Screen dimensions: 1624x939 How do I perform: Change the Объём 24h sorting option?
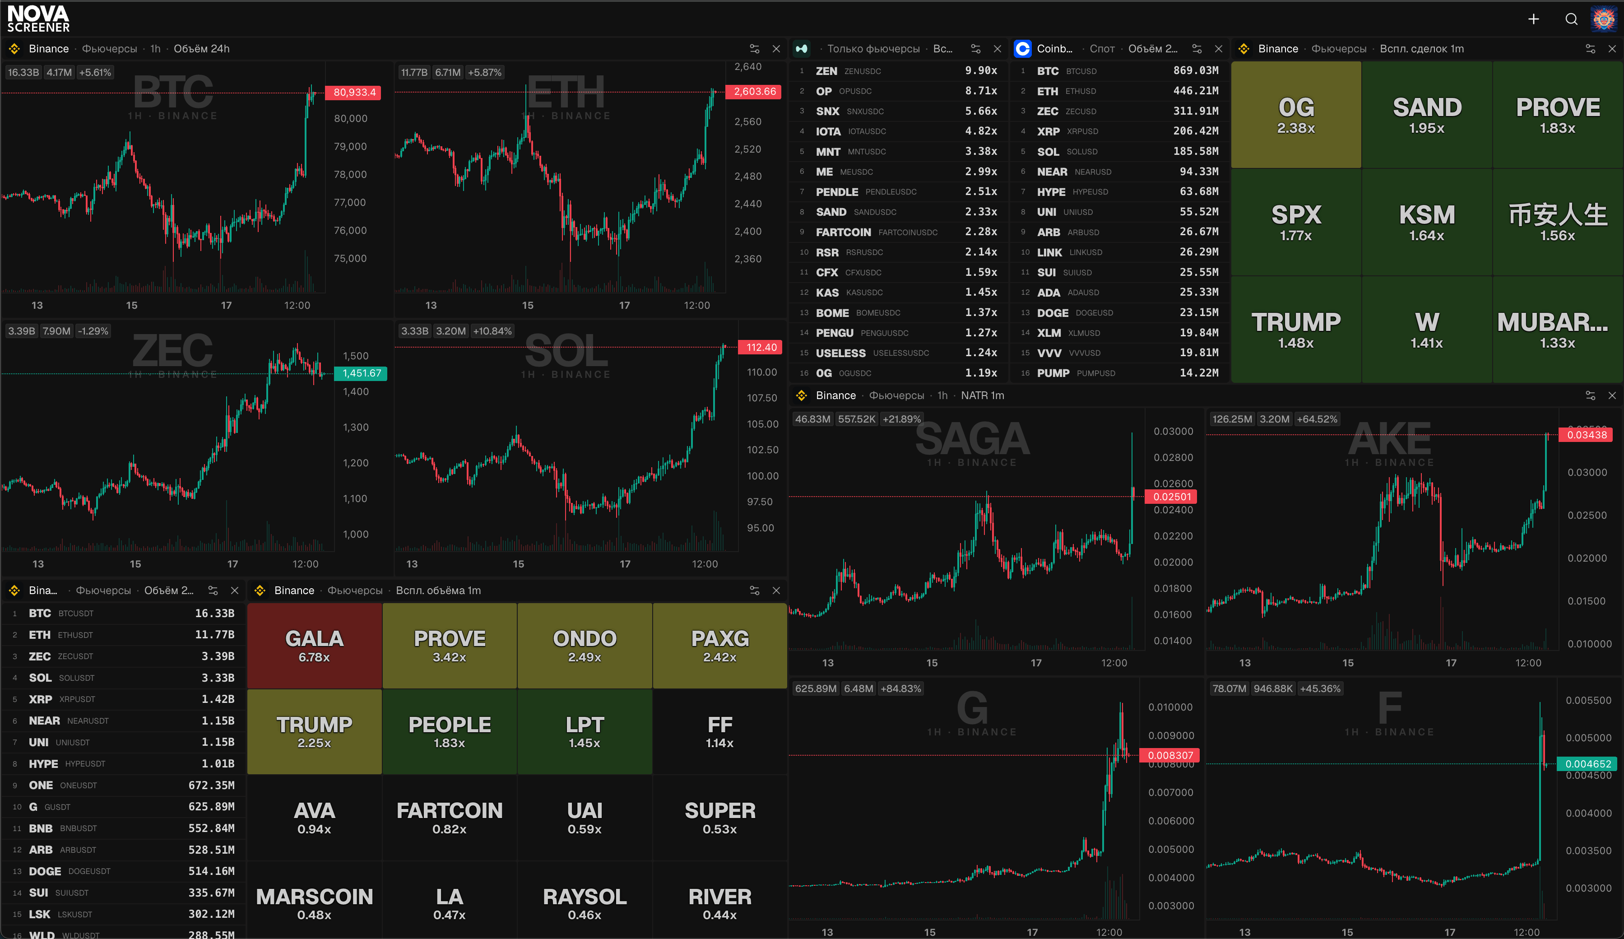click(x=202, y=49)
